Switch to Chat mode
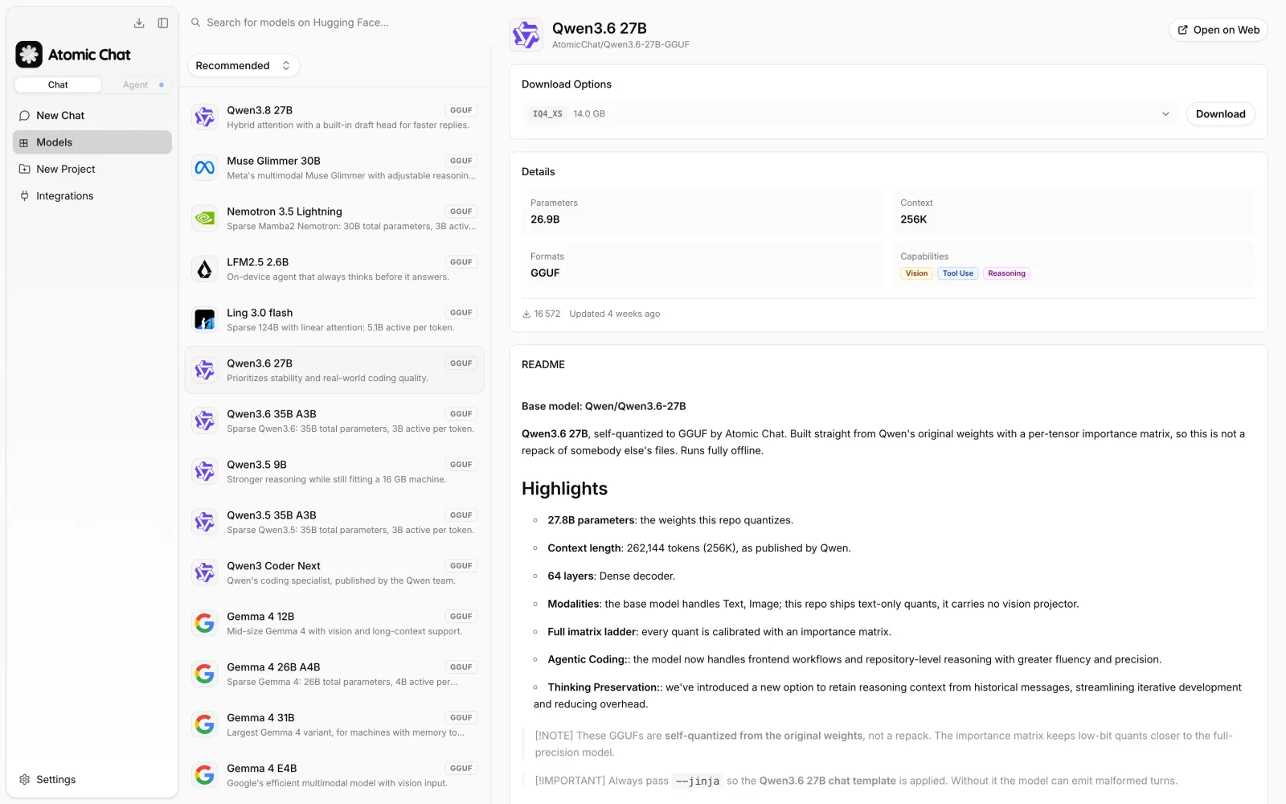The height and width of the screenshot is (804, 1286). (x=58, y=85)
